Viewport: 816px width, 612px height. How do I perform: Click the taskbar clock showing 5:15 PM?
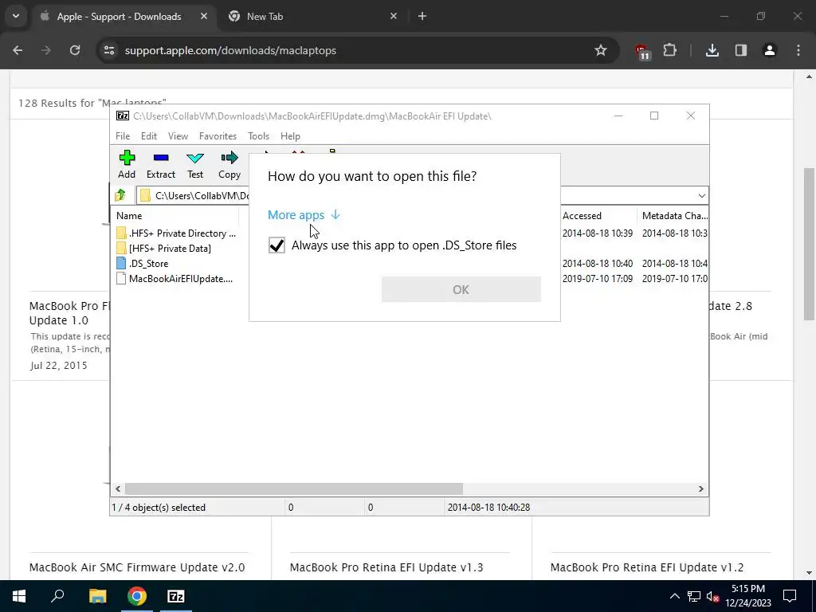748,596
